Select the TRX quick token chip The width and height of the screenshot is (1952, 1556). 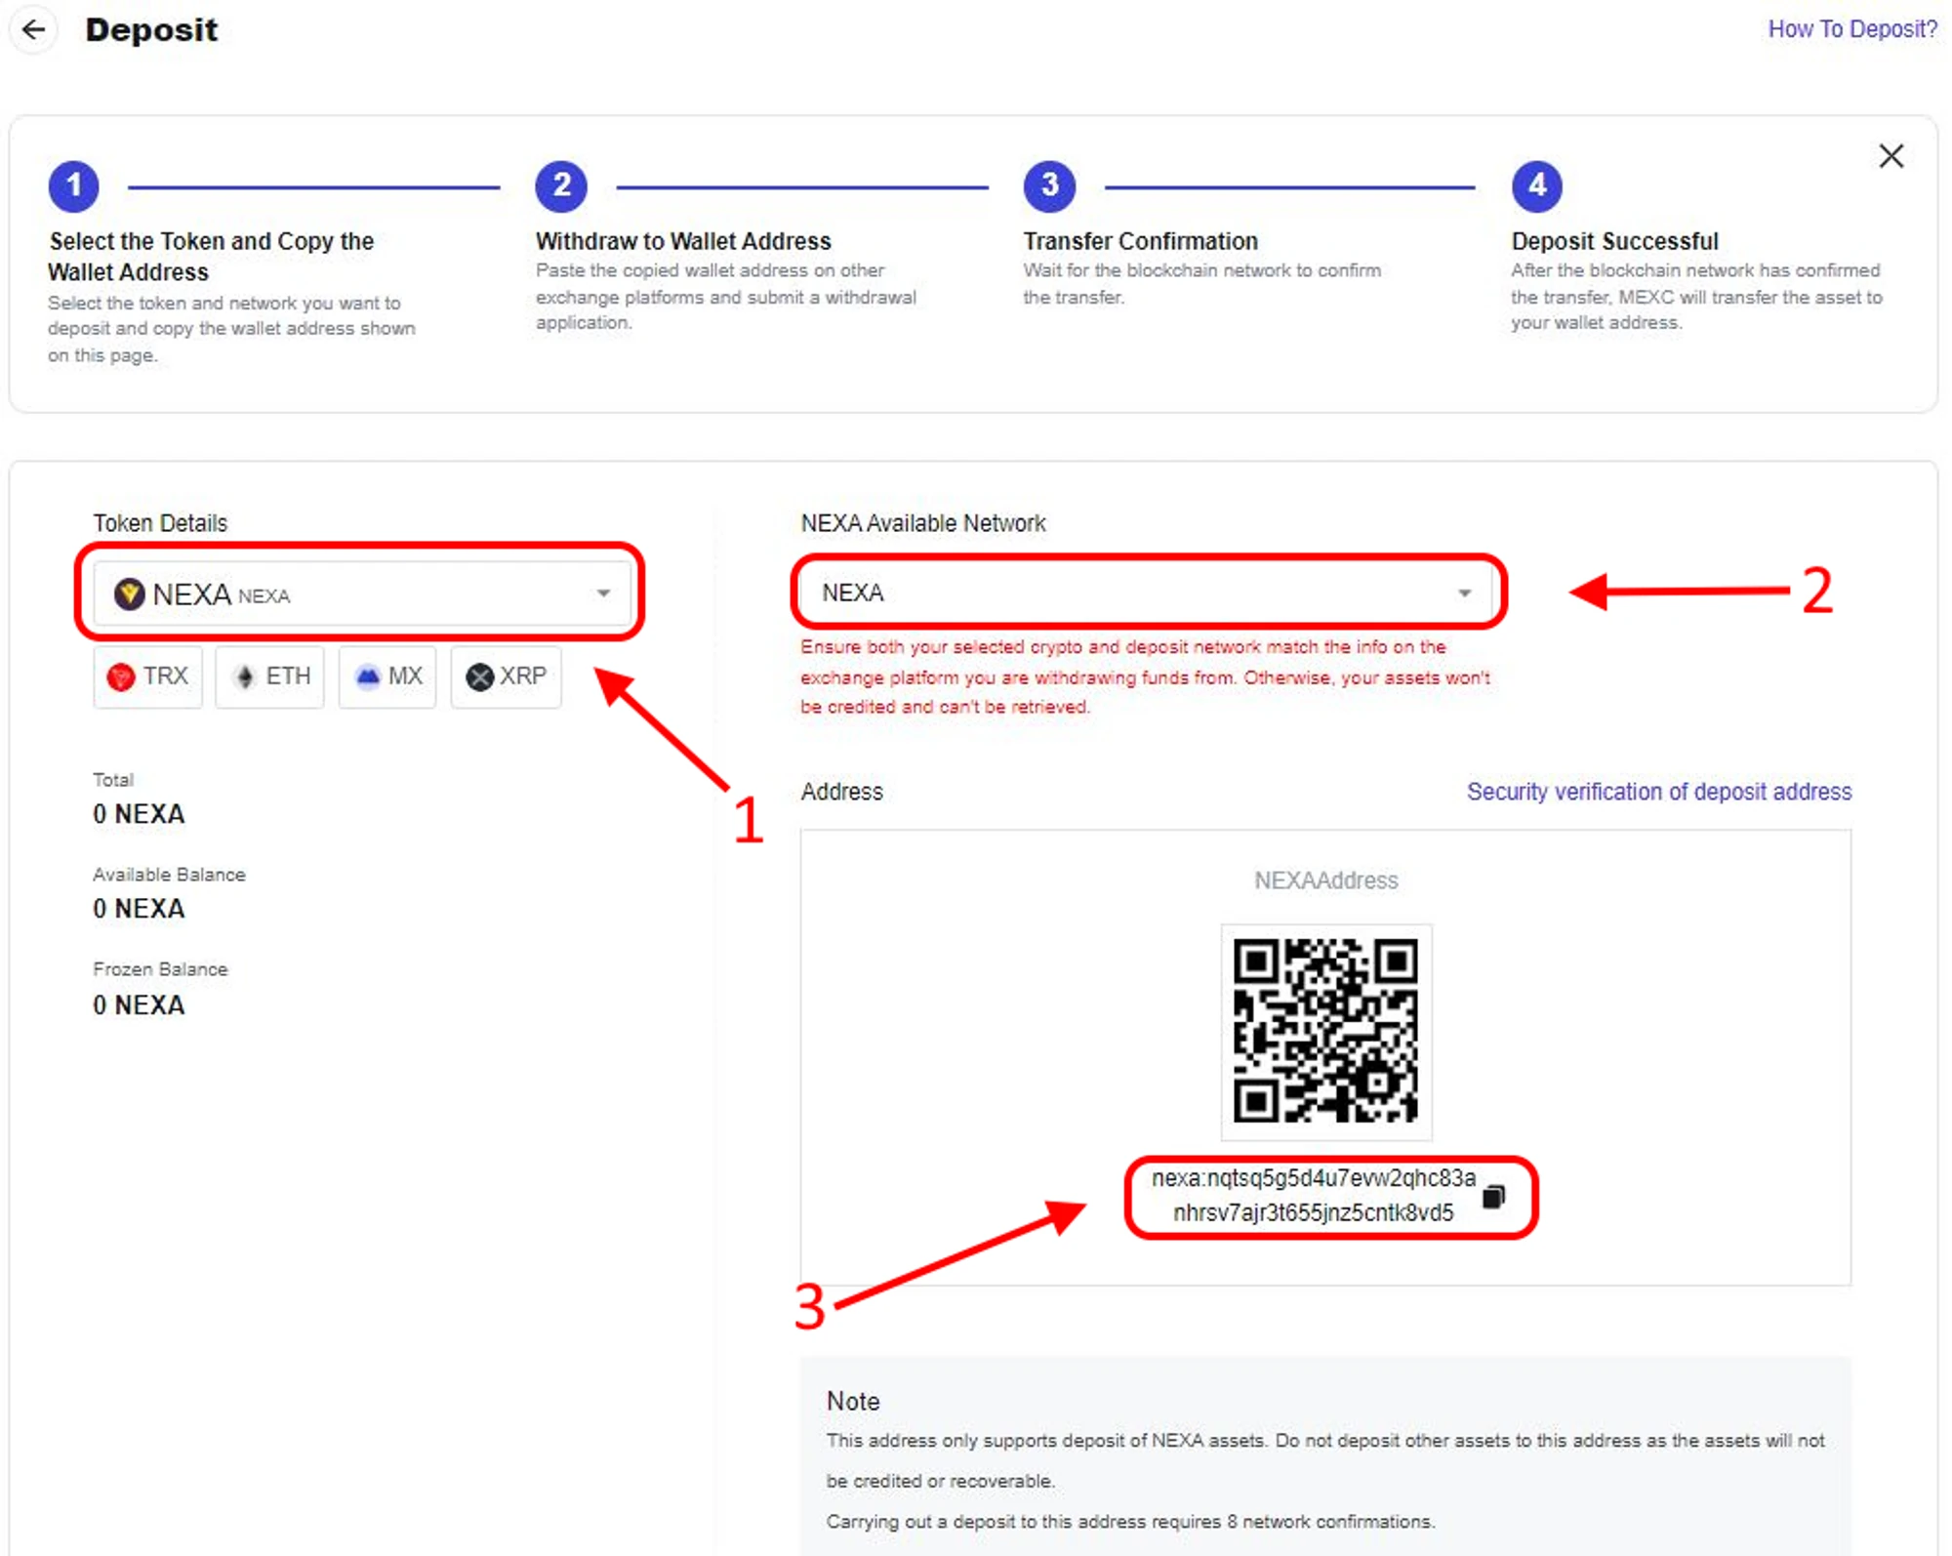(148, 676)
